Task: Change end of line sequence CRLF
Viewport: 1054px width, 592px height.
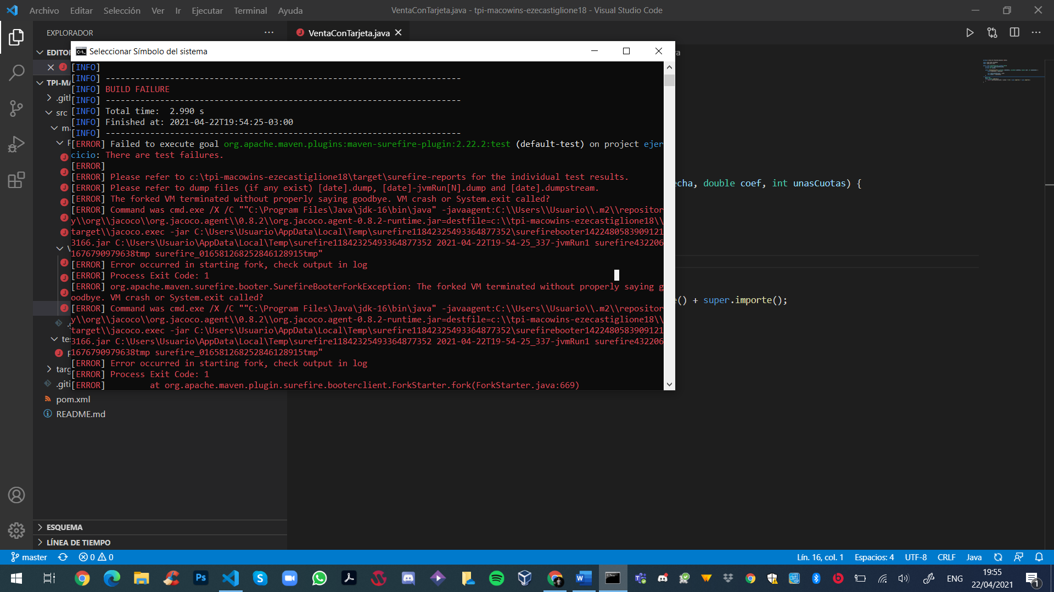Action: (x=946, y=557)
